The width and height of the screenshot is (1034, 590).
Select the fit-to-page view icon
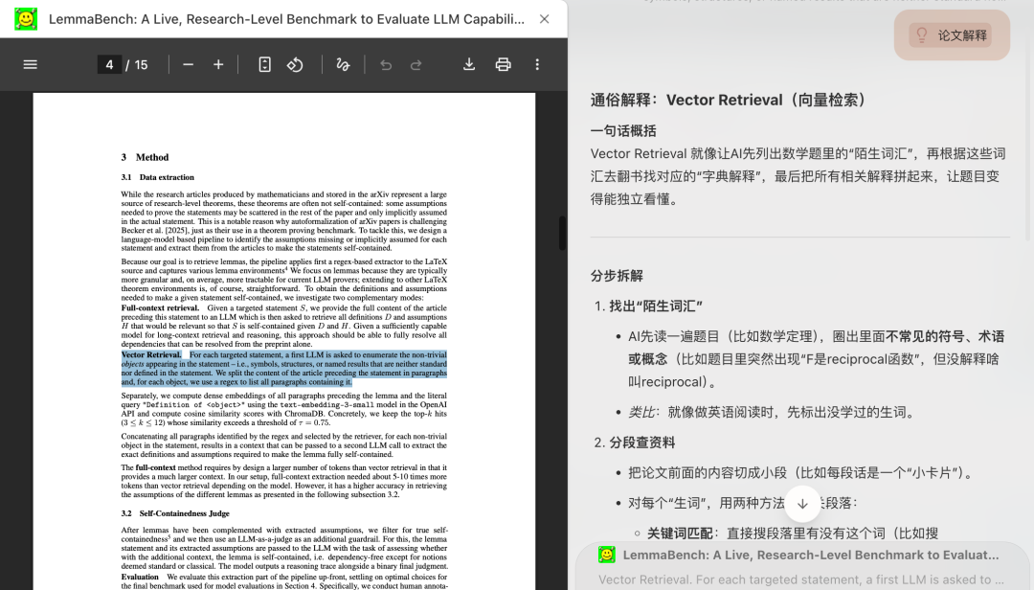[x=264, y=64]
